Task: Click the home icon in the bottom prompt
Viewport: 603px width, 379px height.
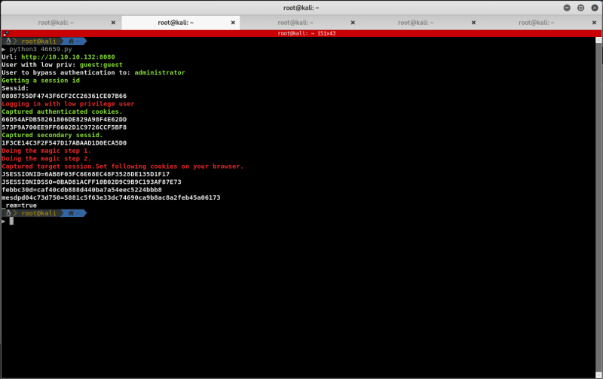Action: (x=71, y=213)
